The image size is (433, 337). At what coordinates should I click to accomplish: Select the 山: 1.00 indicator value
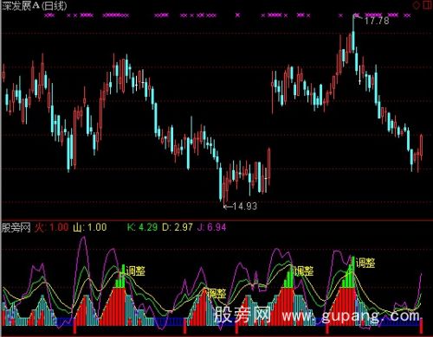(x=90, y=227)
